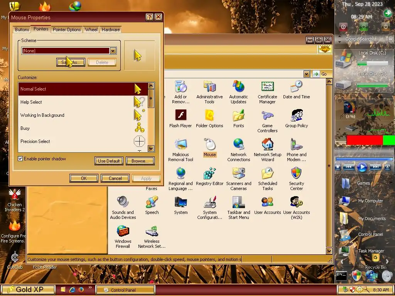Viewport: 395px width, 296px height.
Task: Click Control Panel window scroll-down arrow
Action: click(x=329, y=251)
